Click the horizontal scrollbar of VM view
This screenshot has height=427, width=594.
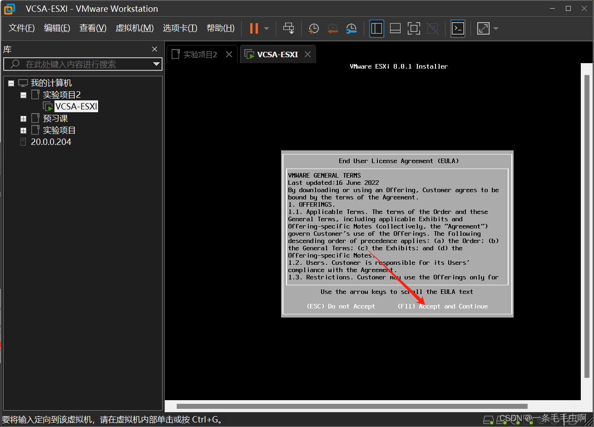[x=352, y=406]
